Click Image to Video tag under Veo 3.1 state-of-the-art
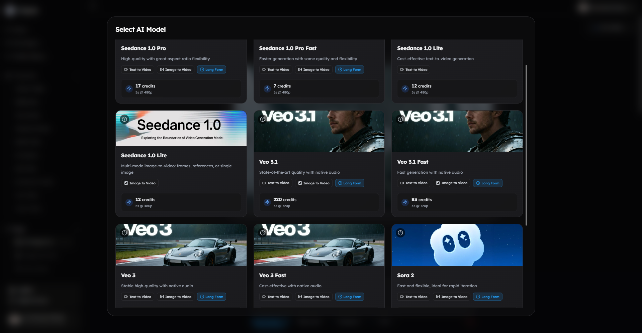Viewport: 642px width, 333px height. (x=314, y=183)
